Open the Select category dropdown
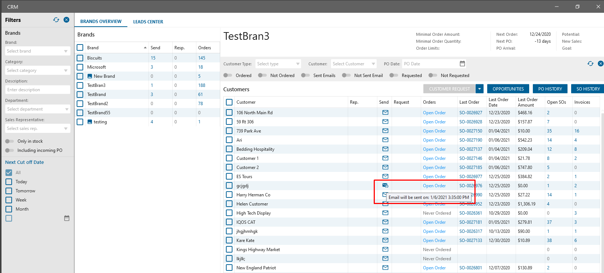 [38, 70]
